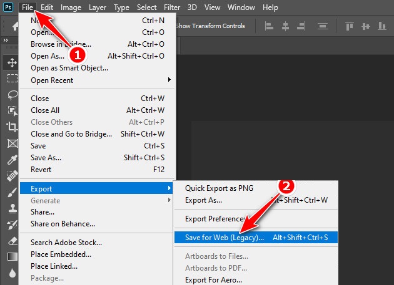
Task: Open the File menu
Action: click(x=28, y=7)
